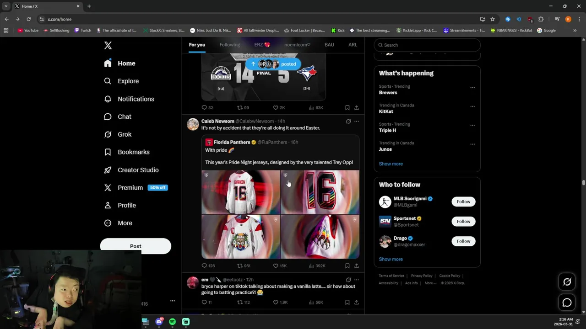Switch to the ARL tab
The image size is (586, 329).
pos(353,45)
